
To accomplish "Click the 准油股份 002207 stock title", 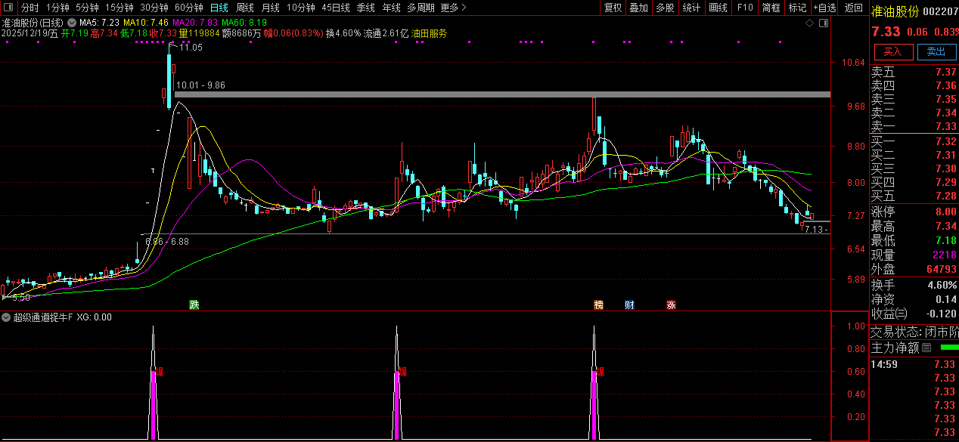I will pos(914,12).
